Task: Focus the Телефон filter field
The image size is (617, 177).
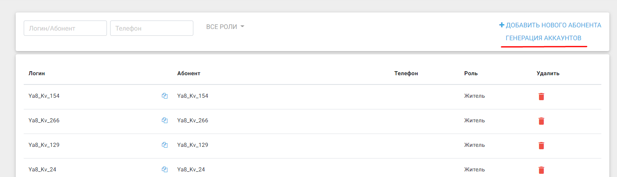Action: click(x=152, y=28)
